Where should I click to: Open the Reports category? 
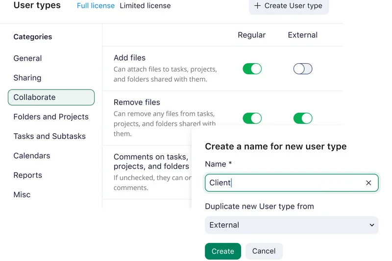(28, 175)
